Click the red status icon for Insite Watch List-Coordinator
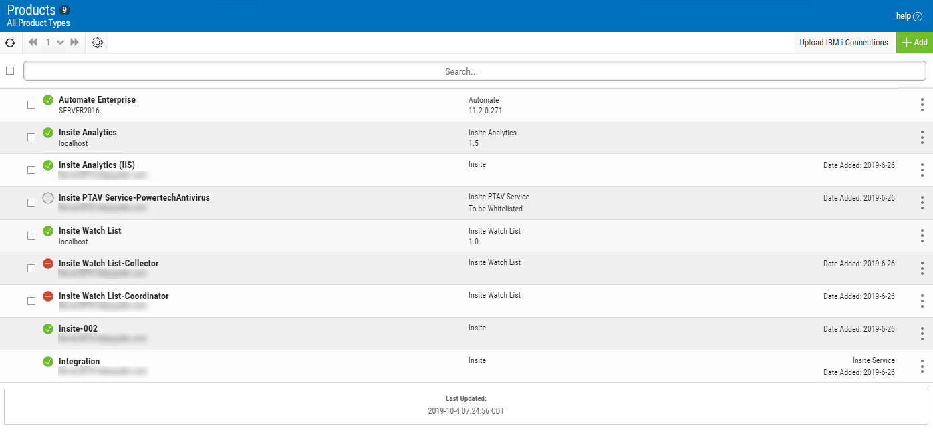Image resolution: width=933 pixels, height=437 pixels. 48,296
